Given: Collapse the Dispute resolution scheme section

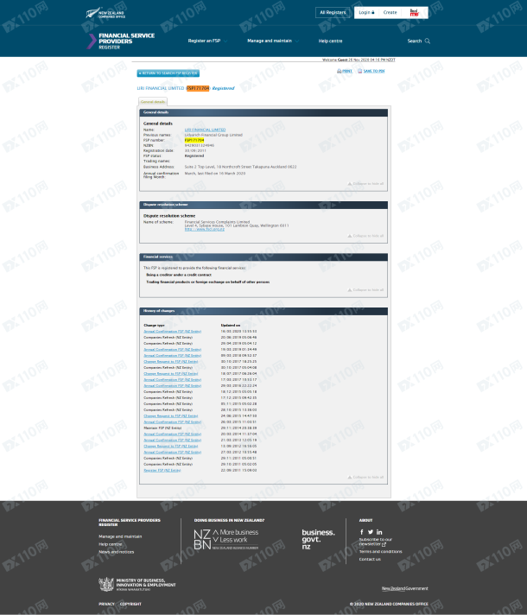Looking at the screenshot, I should click(x=365, y=236).
